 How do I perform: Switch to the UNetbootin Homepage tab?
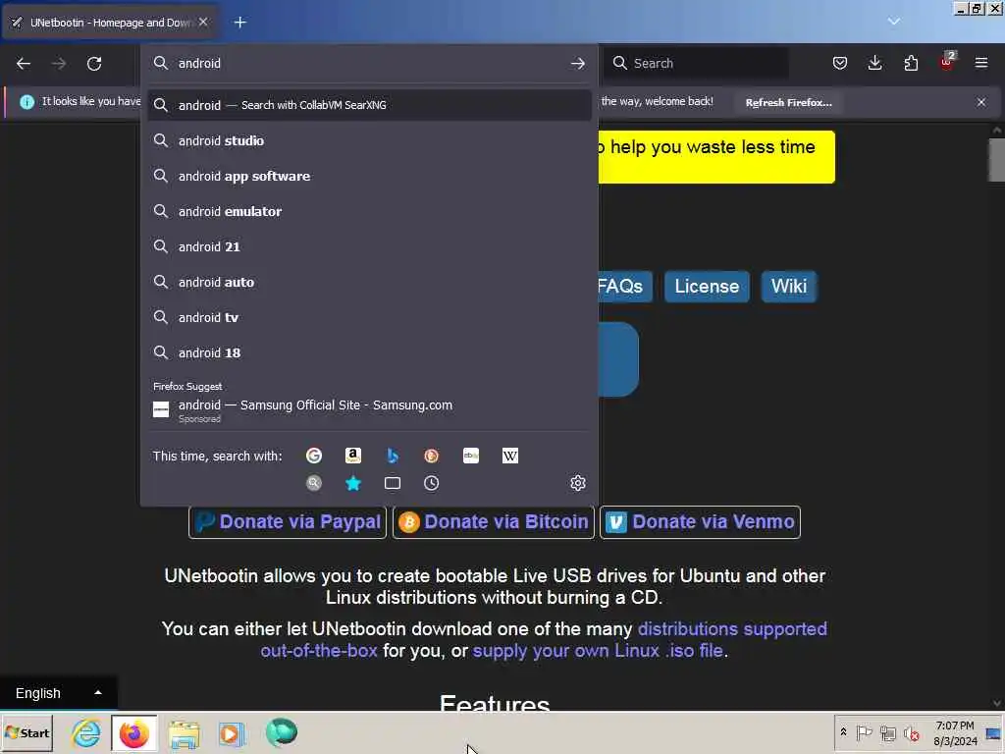pos(110,23)
